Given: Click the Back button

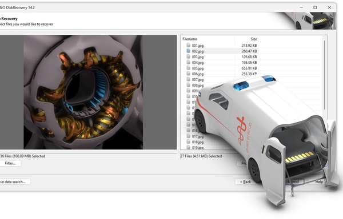Looking at the screenshot, I should (245, 182).
